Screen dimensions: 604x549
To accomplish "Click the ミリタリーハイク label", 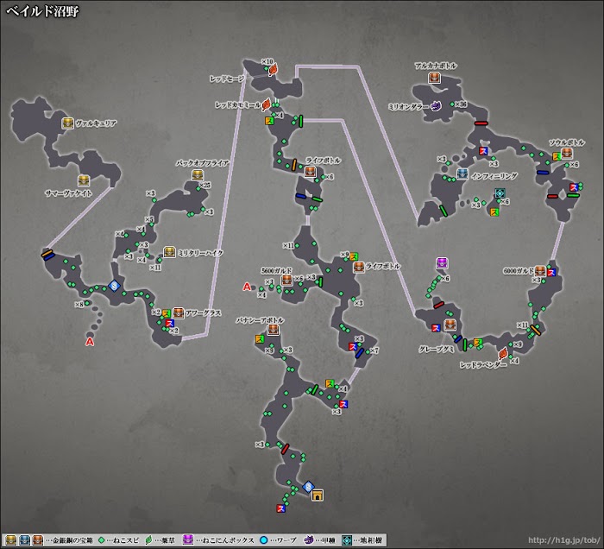I will 200,253.
